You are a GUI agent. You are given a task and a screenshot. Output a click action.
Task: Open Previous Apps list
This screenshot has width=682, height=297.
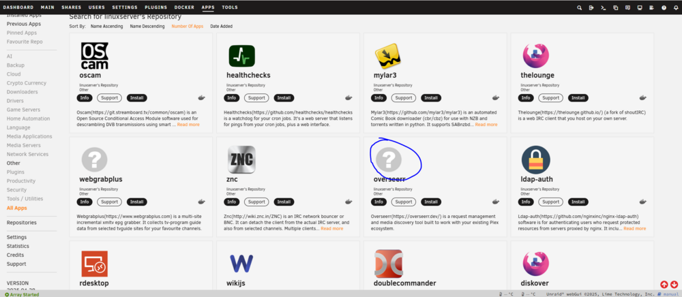pyautogui.click(x=24, y=24)
